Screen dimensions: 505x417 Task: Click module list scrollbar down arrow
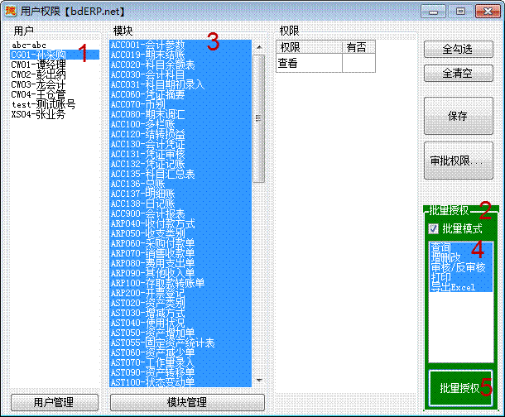259,381
